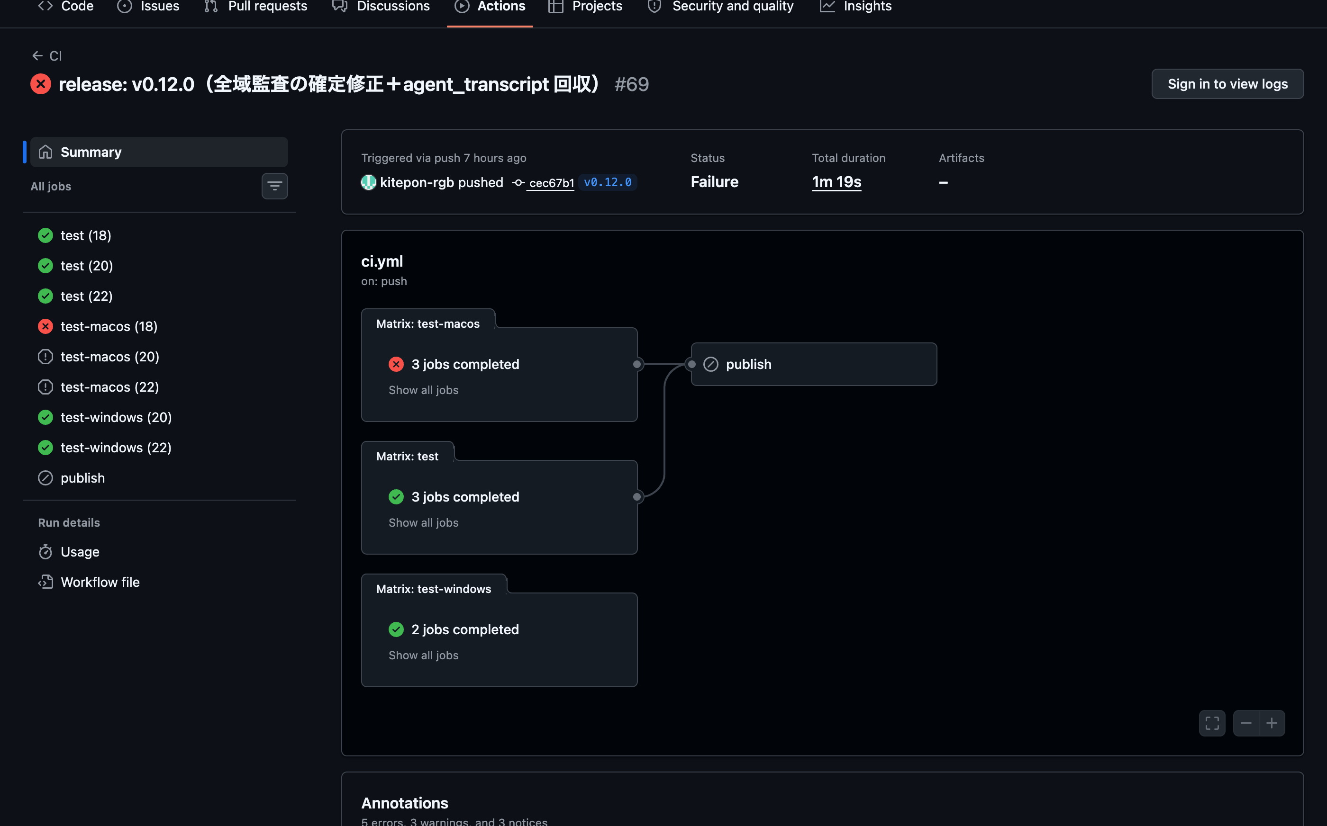This screenshot has width=1327, height=826.
Task: Click the kitepon-rgb user avatar
Action: point(368,182)
